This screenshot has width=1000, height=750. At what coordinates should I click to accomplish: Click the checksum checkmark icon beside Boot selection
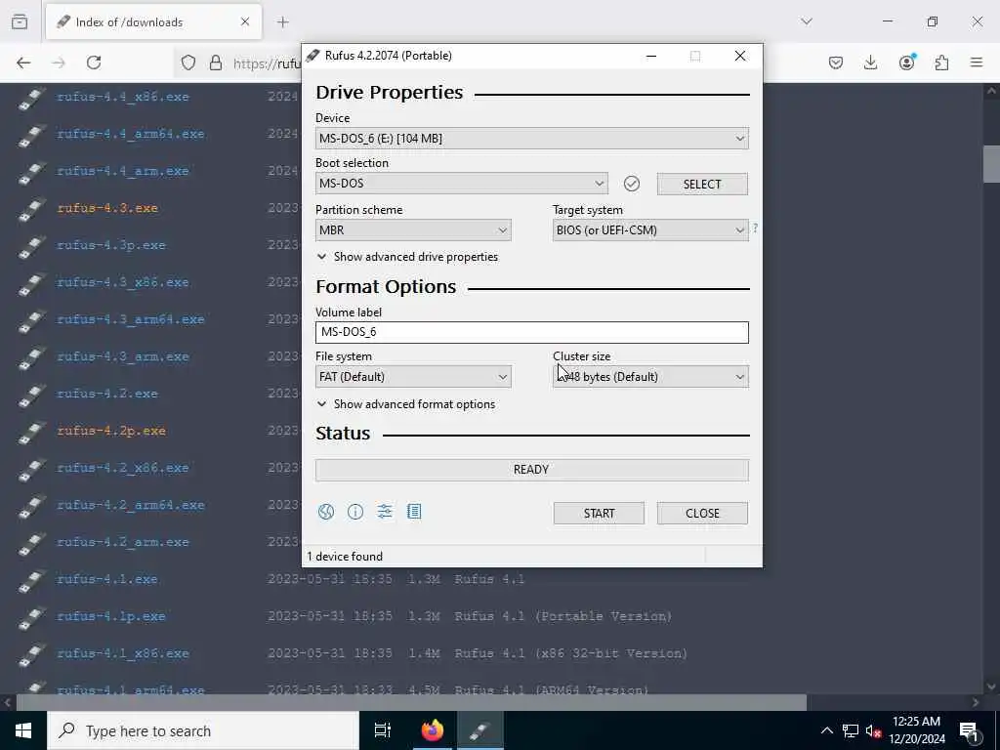(x=632, y=184)
